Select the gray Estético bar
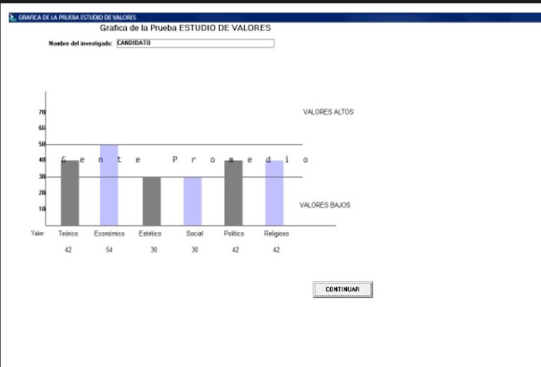 (x=151, y=201)
